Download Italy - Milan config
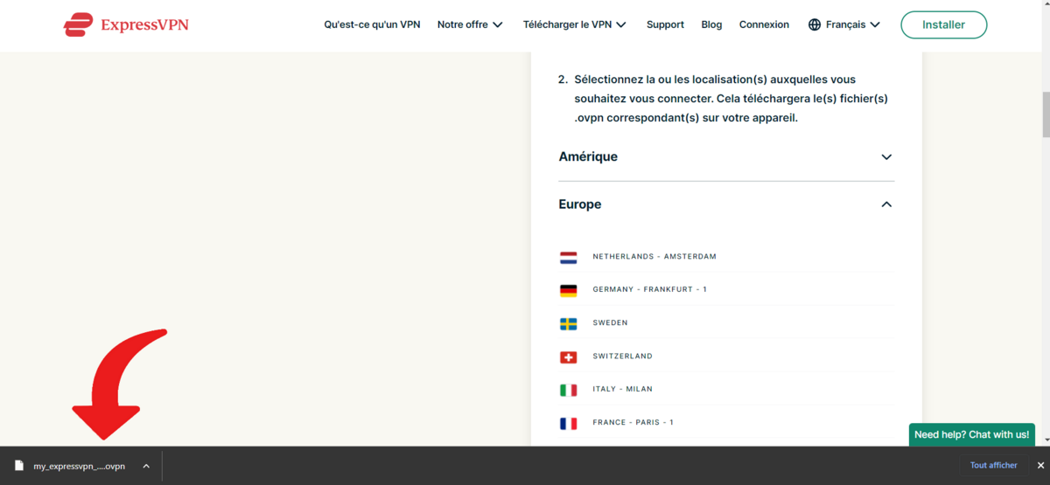The image size is (1050, 485). pos(622,390)
